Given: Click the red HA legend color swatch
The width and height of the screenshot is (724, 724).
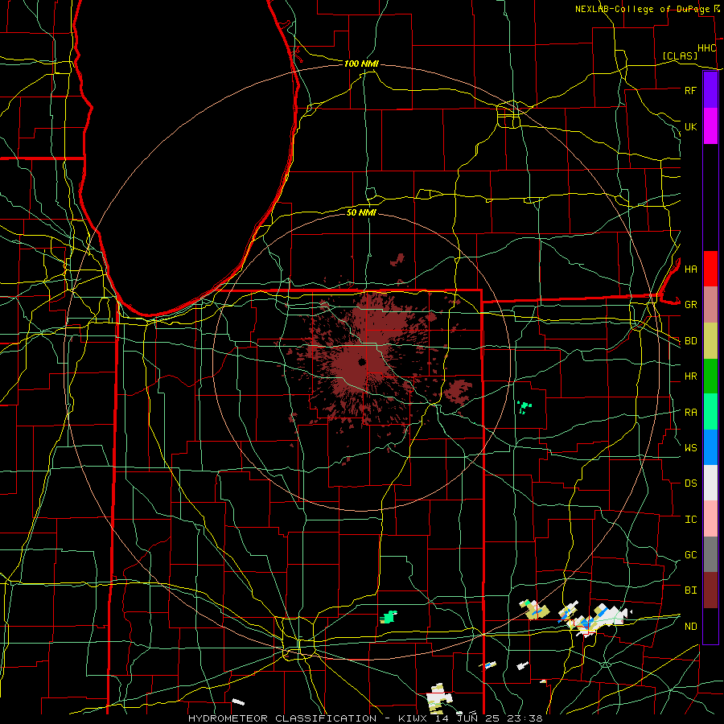Looking at the screenshot, I should [x=710, y=269].
